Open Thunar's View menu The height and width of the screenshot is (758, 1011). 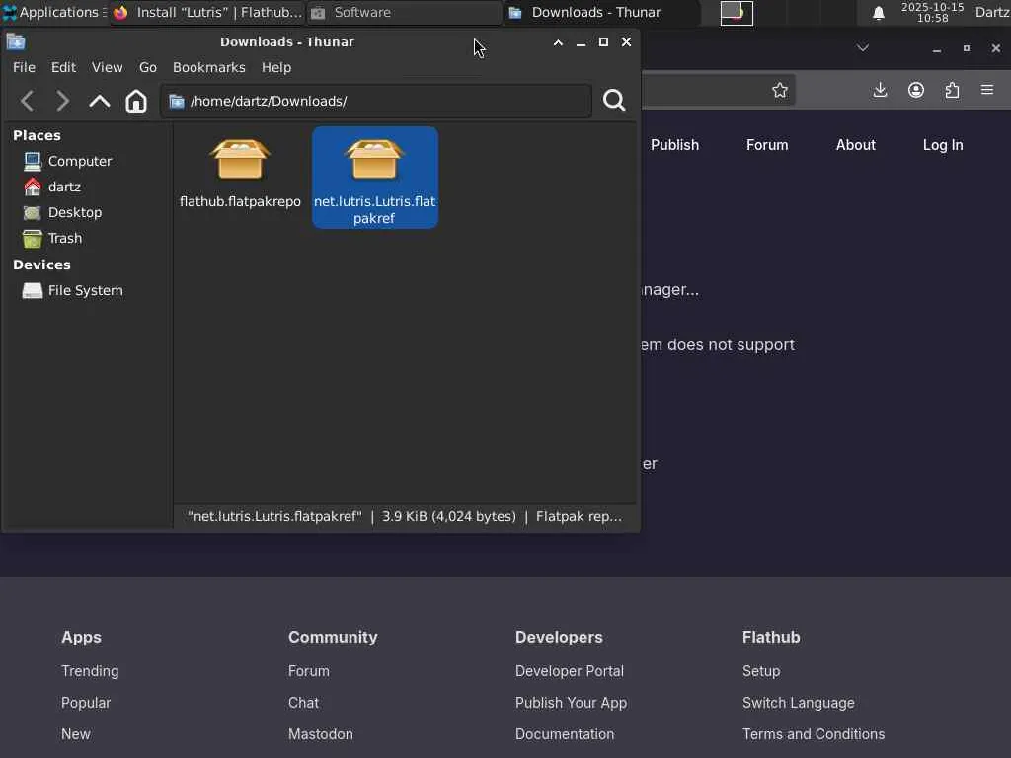click(107, 67)
